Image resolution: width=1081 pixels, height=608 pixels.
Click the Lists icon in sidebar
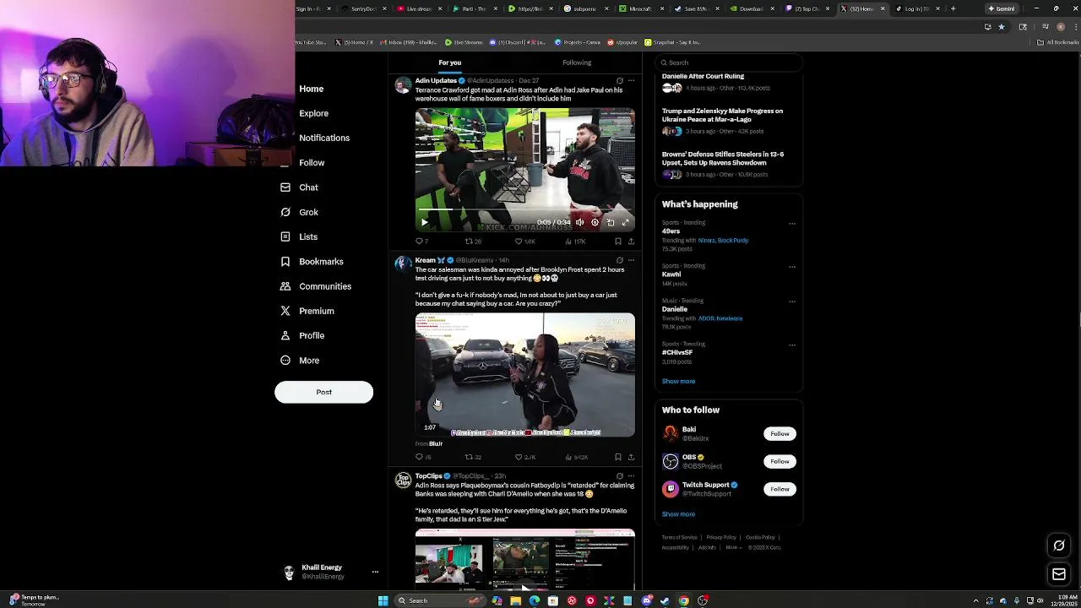285,236
